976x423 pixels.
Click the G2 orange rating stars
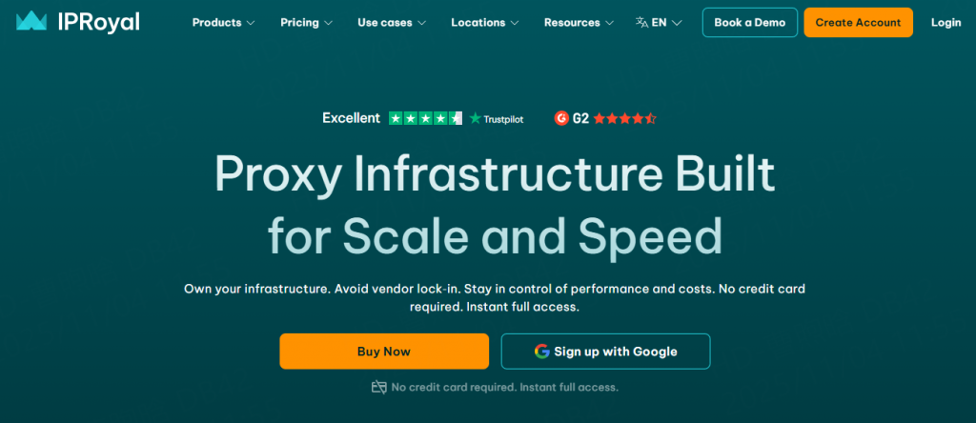tap(625, 119)
